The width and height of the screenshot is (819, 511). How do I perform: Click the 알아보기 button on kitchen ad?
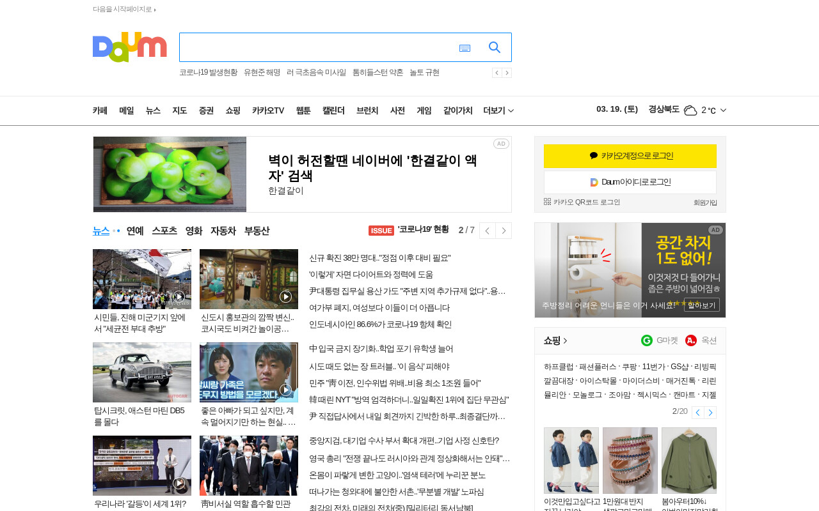pos(702,305)
